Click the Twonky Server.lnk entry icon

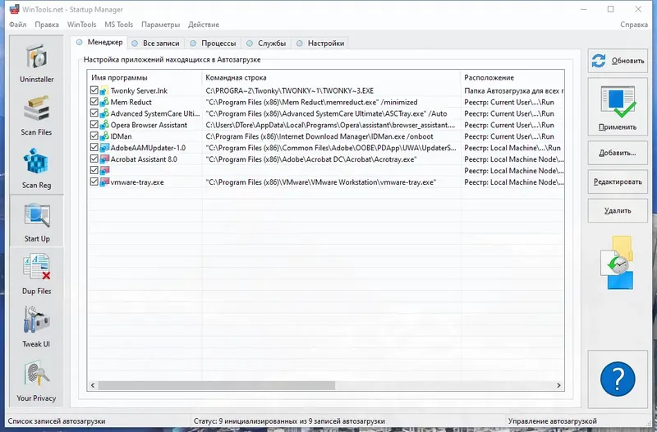pos(104,90)
